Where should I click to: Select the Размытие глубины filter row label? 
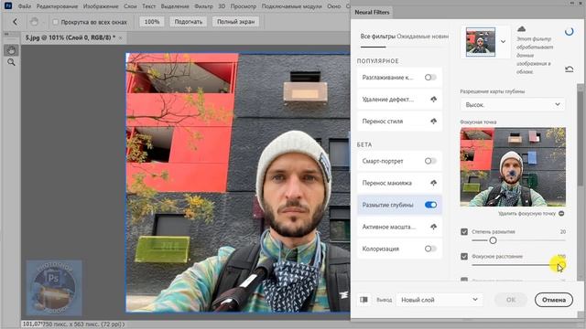pos(387,205)
